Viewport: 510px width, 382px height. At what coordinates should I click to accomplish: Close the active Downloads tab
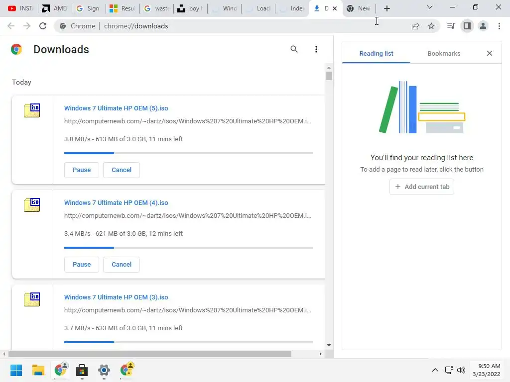point(335,8)
